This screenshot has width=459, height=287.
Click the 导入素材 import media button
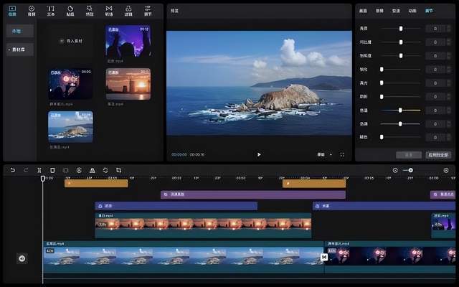tap(70, 41)
